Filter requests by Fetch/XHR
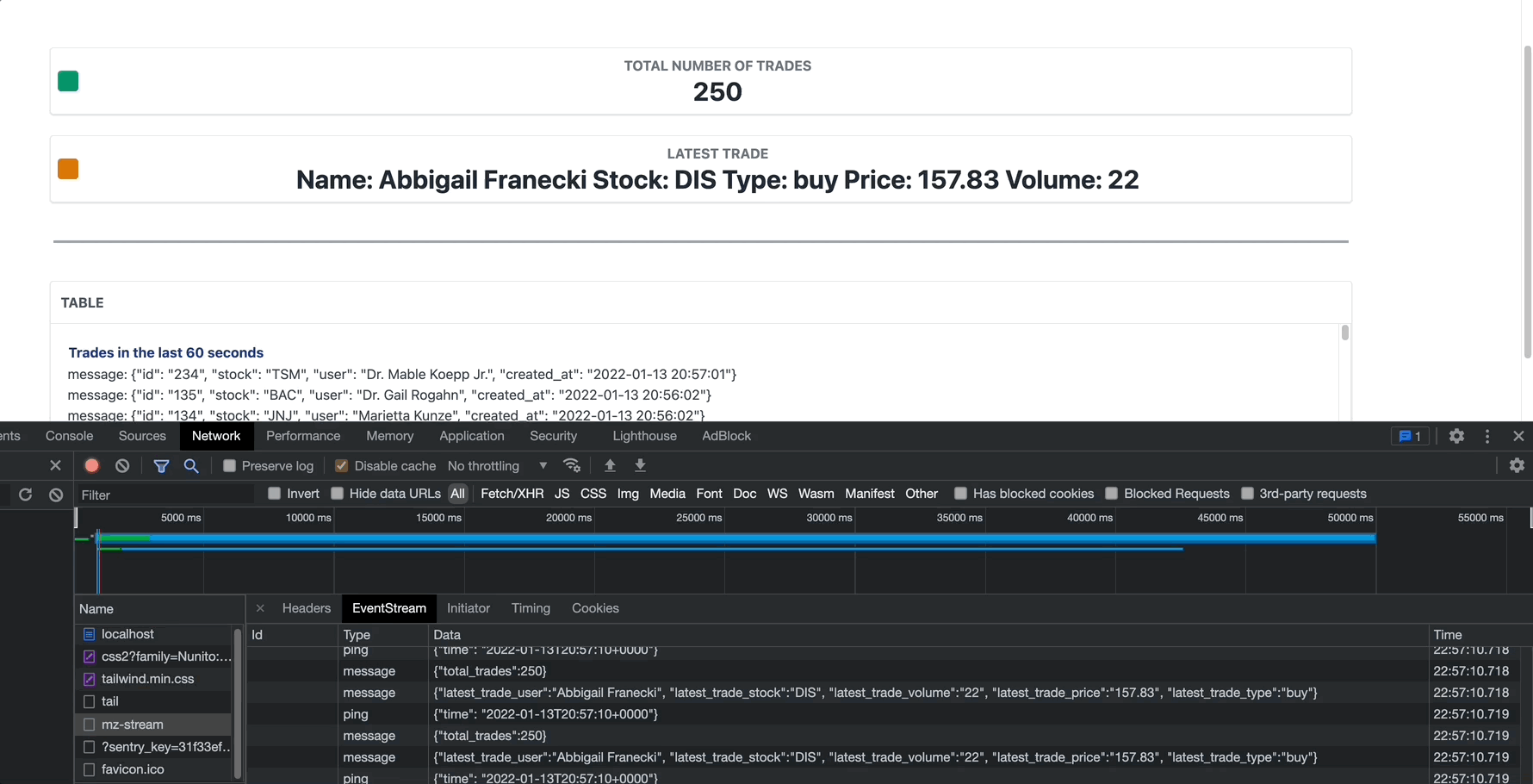 coord(512,494)
